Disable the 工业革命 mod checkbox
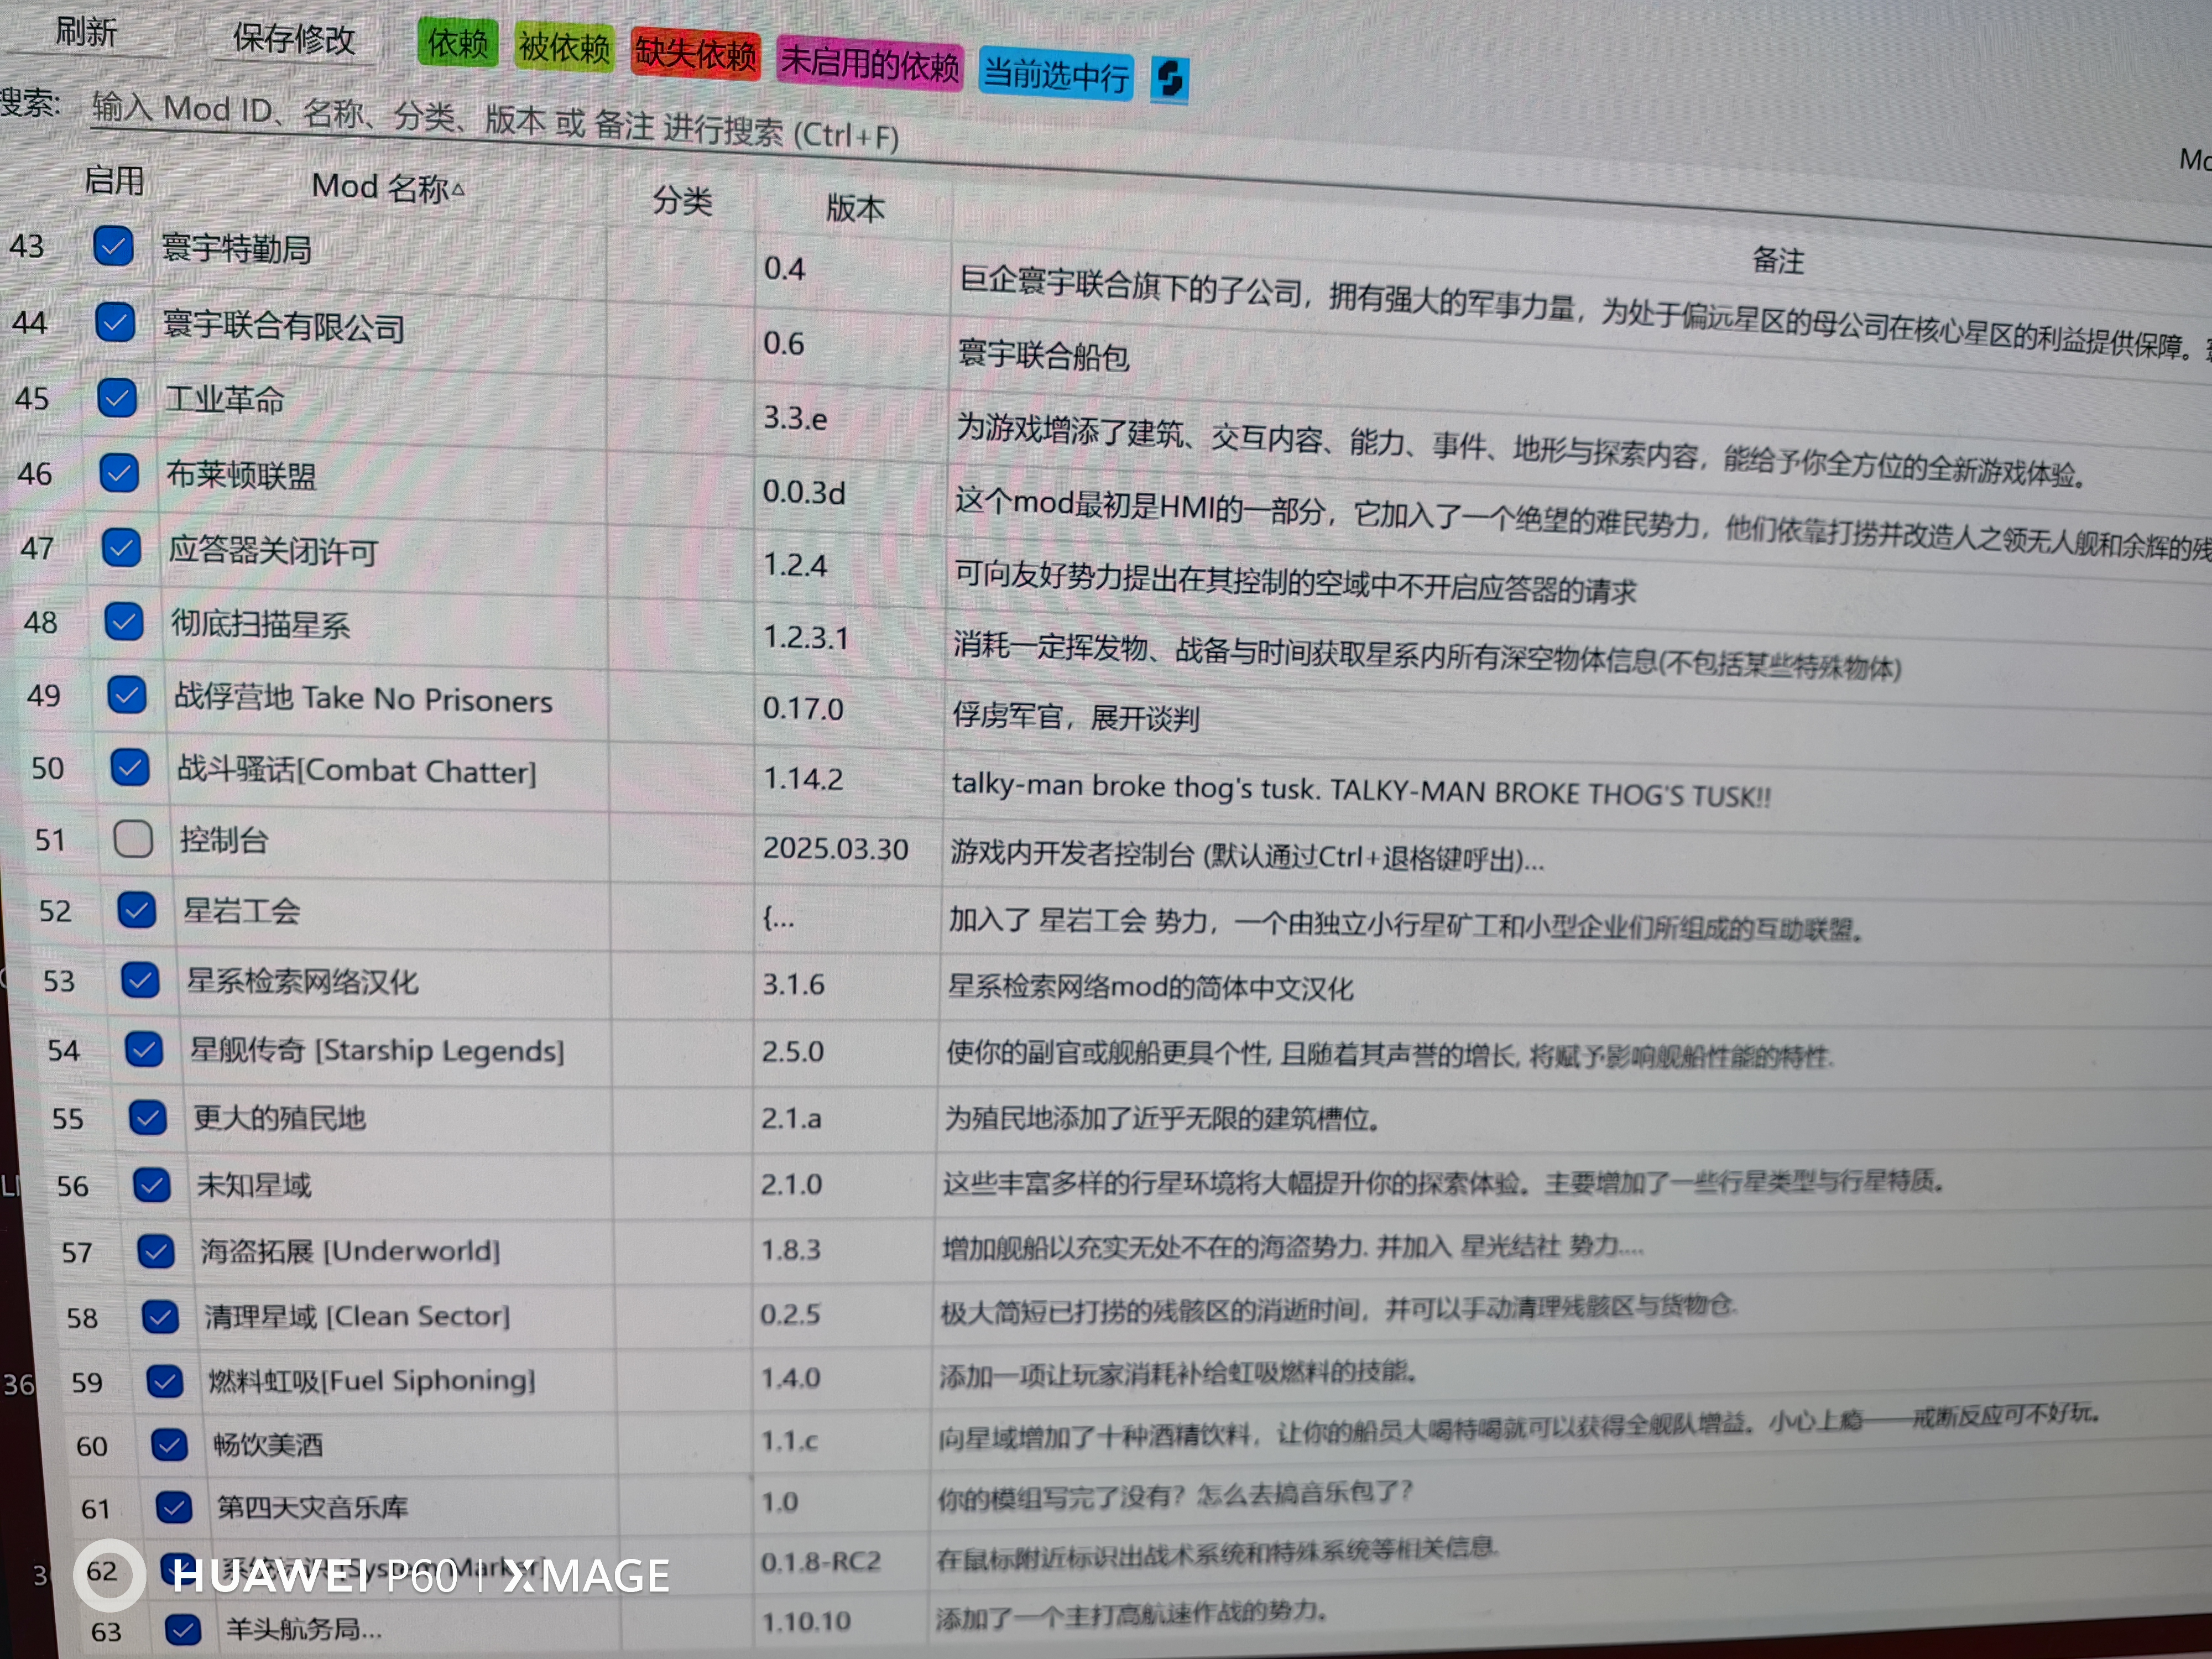 117,397
